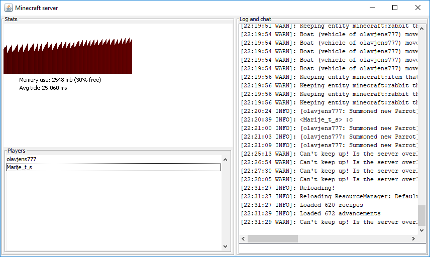
Task: Click the log vertical scroll up arrow
Action: pos(422,29)
